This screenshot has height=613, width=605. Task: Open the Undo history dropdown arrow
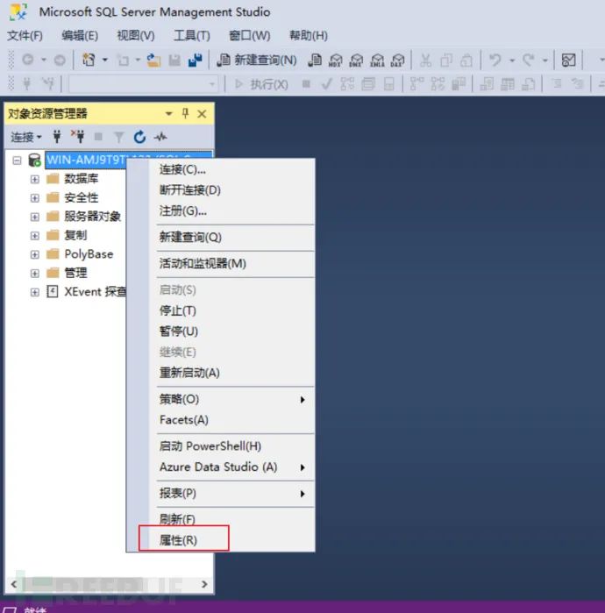[x=511, y=61]
